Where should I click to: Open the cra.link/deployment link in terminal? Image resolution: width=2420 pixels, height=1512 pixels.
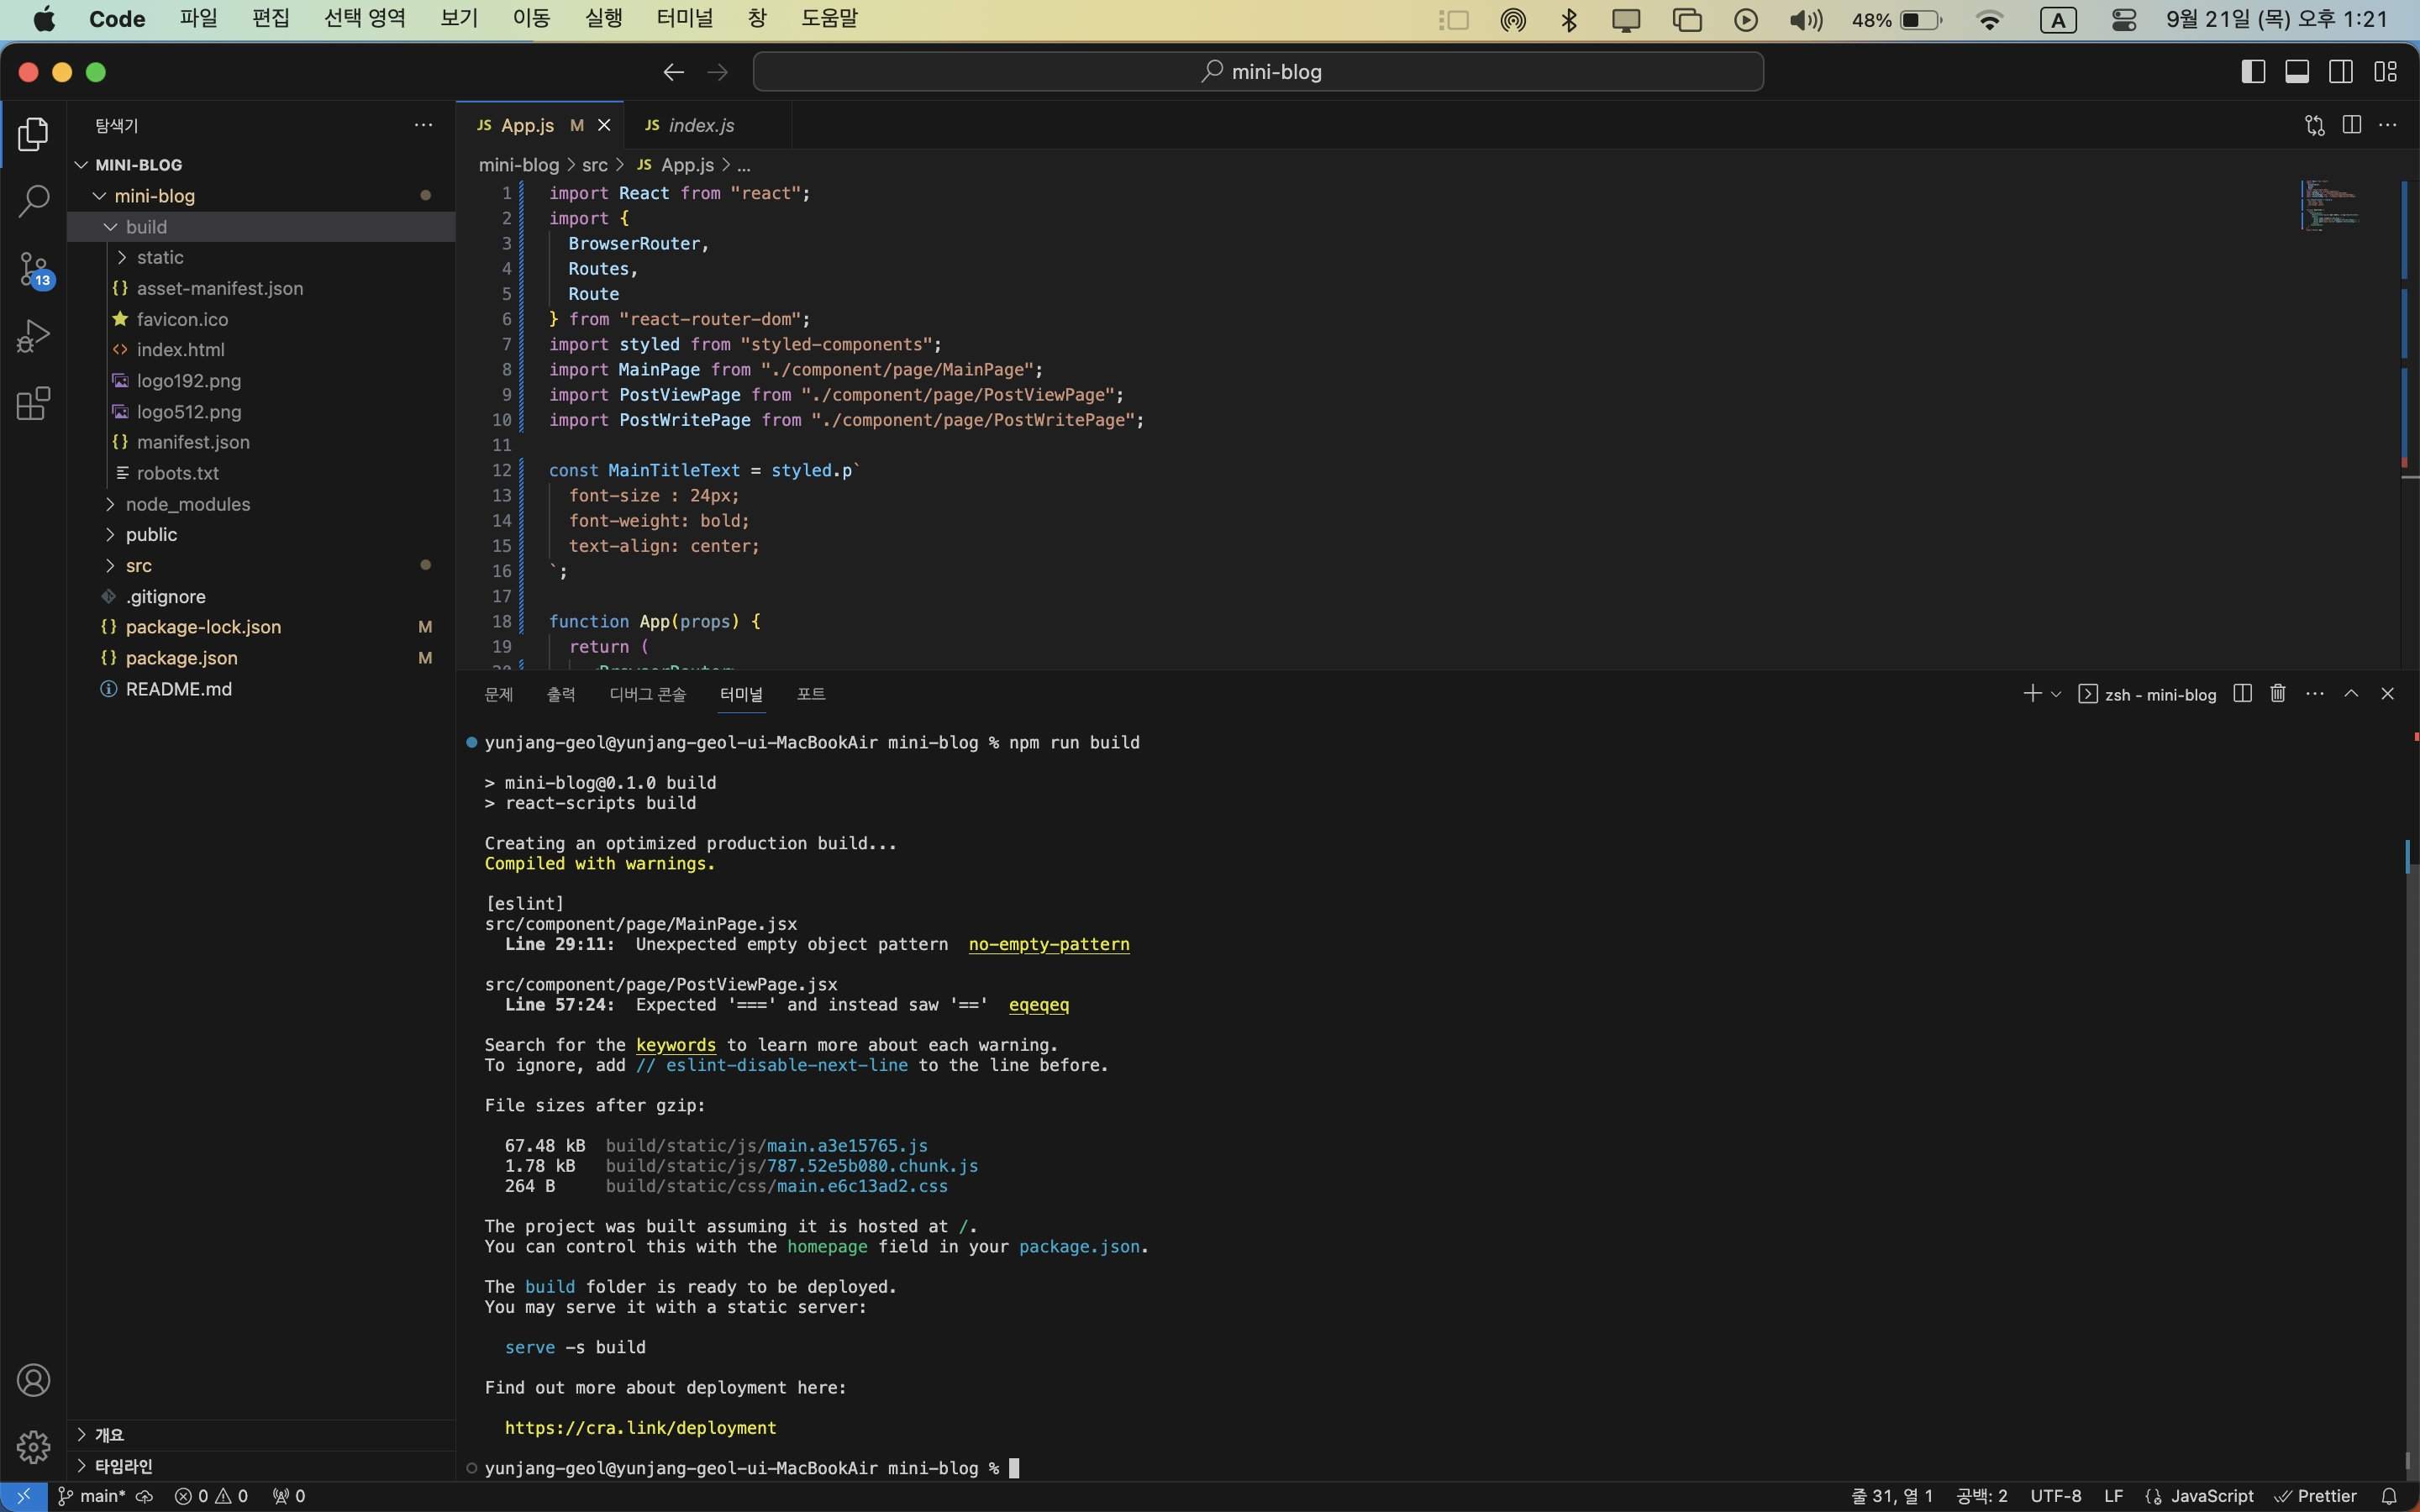click(x=640, y=1427)
